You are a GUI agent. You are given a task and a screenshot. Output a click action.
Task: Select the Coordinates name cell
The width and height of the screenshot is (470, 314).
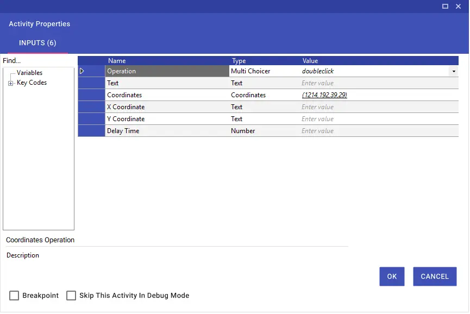pyautogui.click(x=167, y=95)
